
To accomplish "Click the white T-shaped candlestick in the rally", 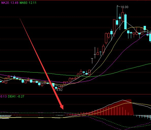I will (92, 61).
